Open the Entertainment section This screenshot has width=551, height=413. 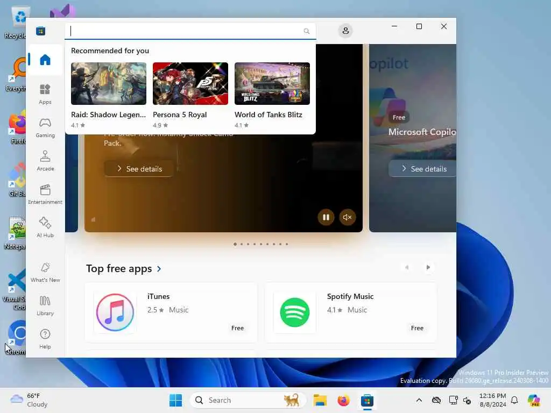pos(45,194)
